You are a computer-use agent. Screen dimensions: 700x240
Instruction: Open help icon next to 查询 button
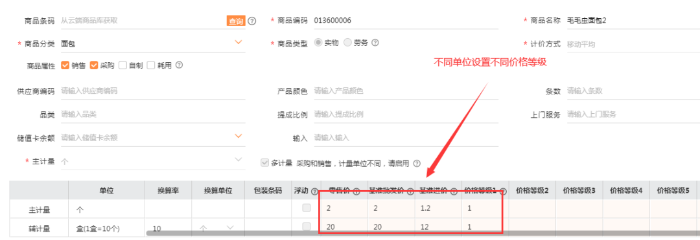pyautogui.click(x=252, y=21)
